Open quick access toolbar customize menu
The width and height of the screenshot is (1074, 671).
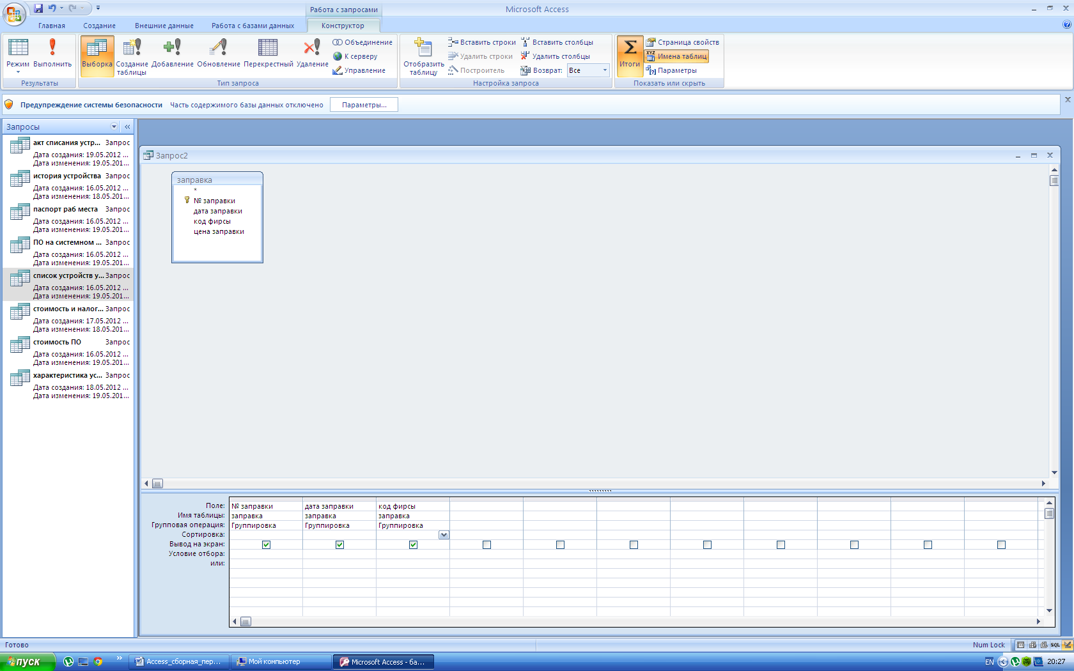[98, 8]
